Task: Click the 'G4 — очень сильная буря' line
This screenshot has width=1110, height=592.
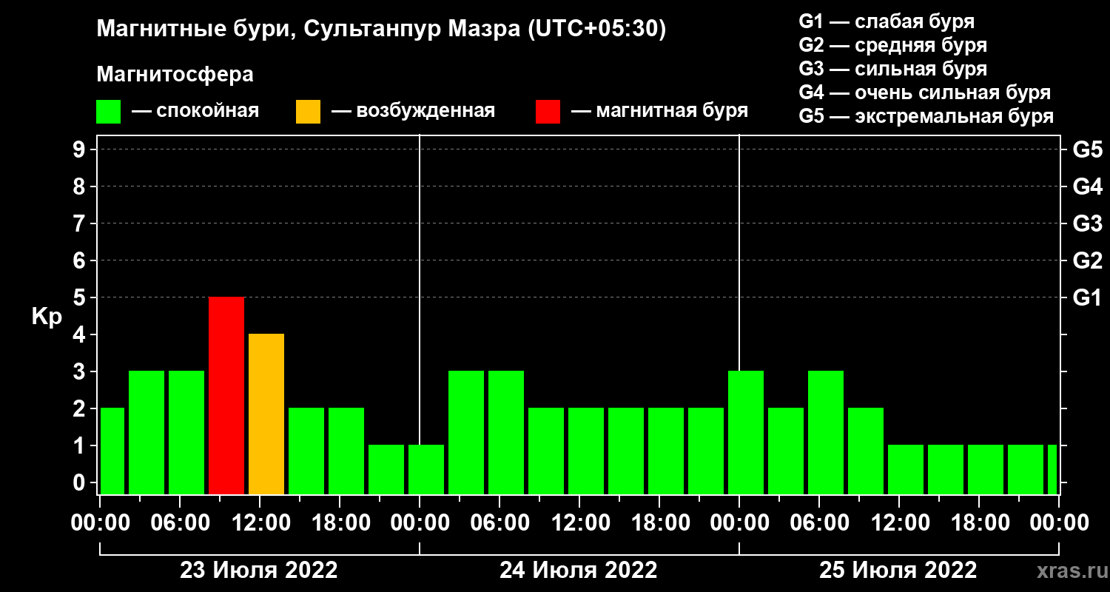Action: pos(925,92)
